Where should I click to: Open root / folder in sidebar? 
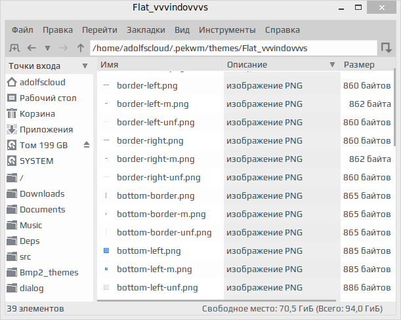(49, 178)
